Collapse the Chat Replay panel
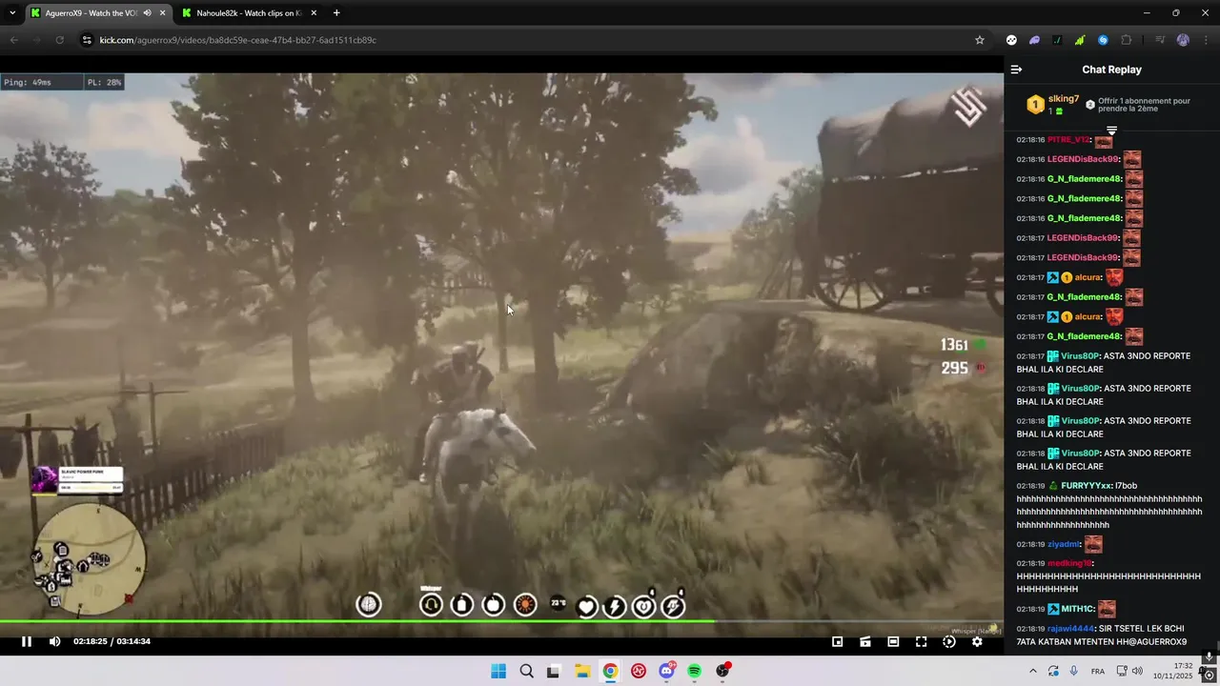 point(1016,70)
